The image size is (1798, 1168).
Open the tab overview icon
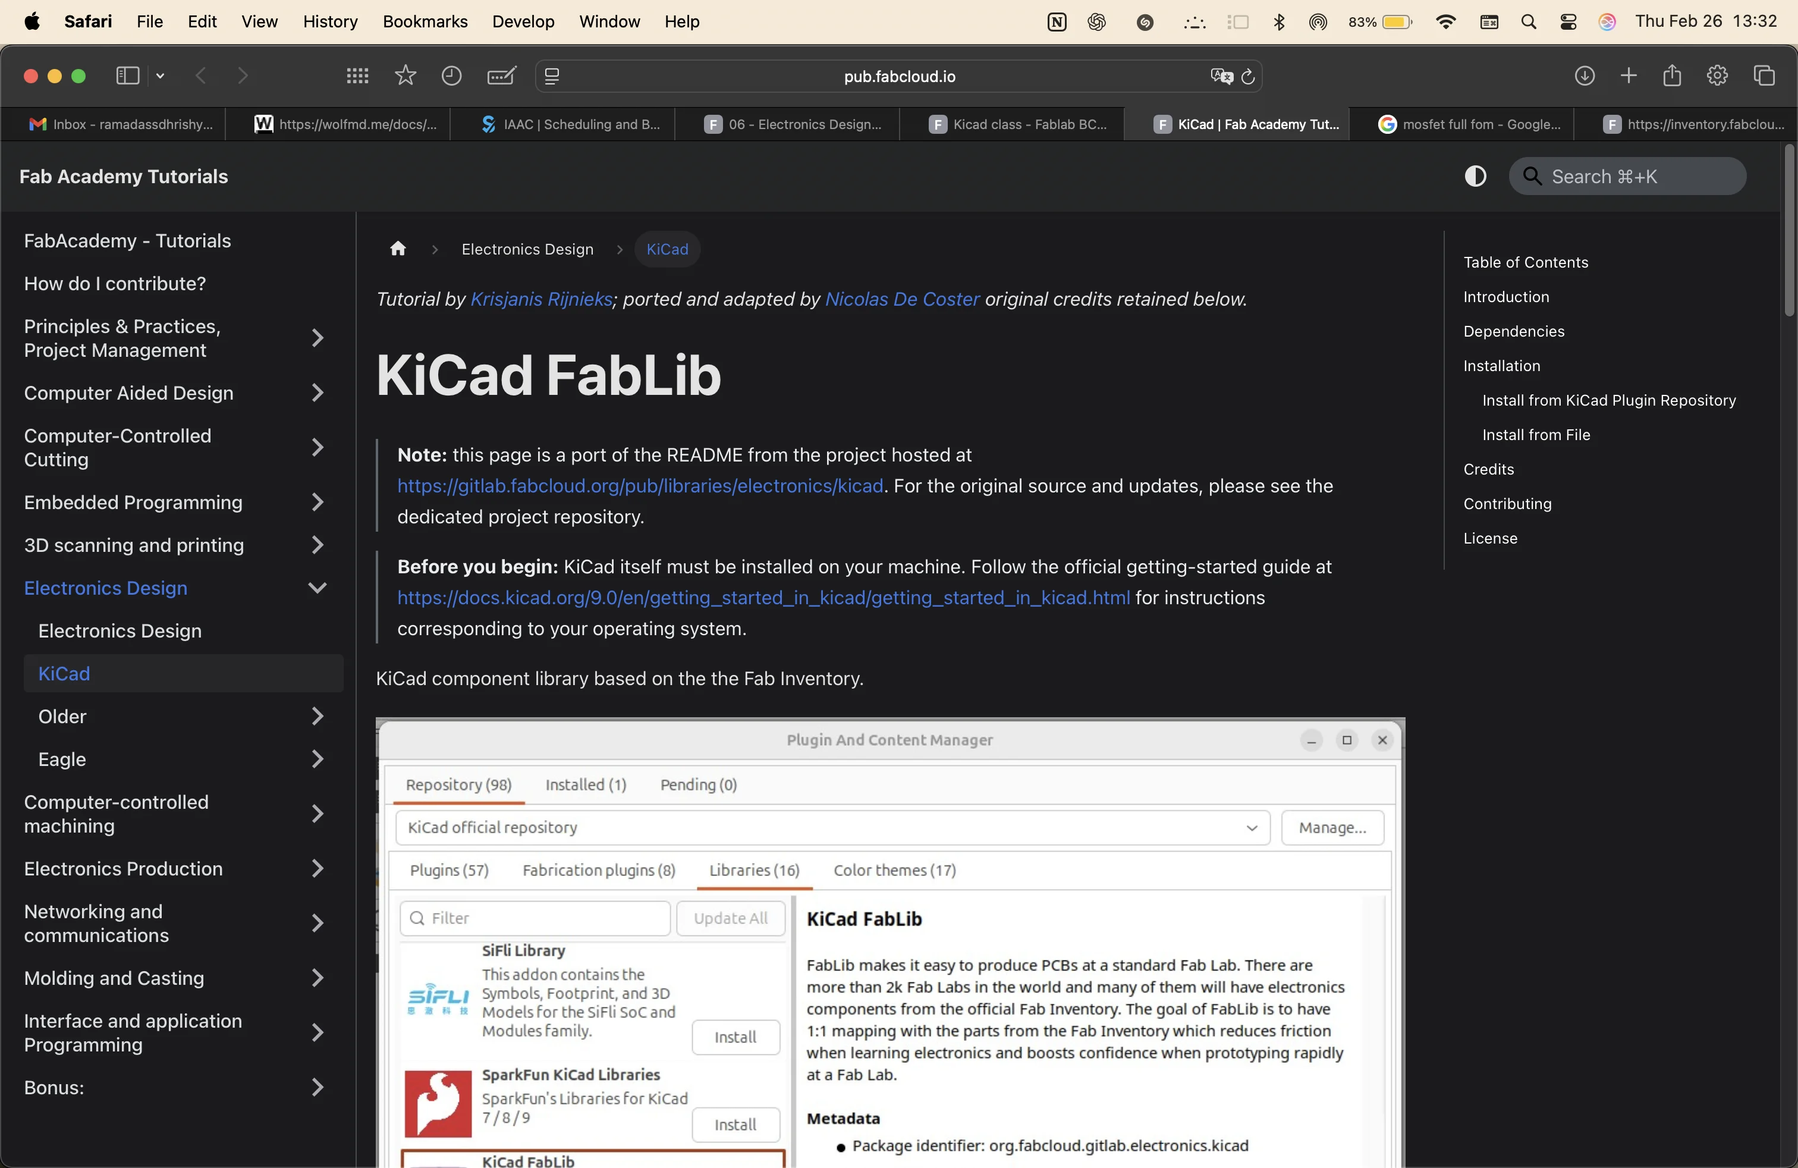coord(1764,76)
